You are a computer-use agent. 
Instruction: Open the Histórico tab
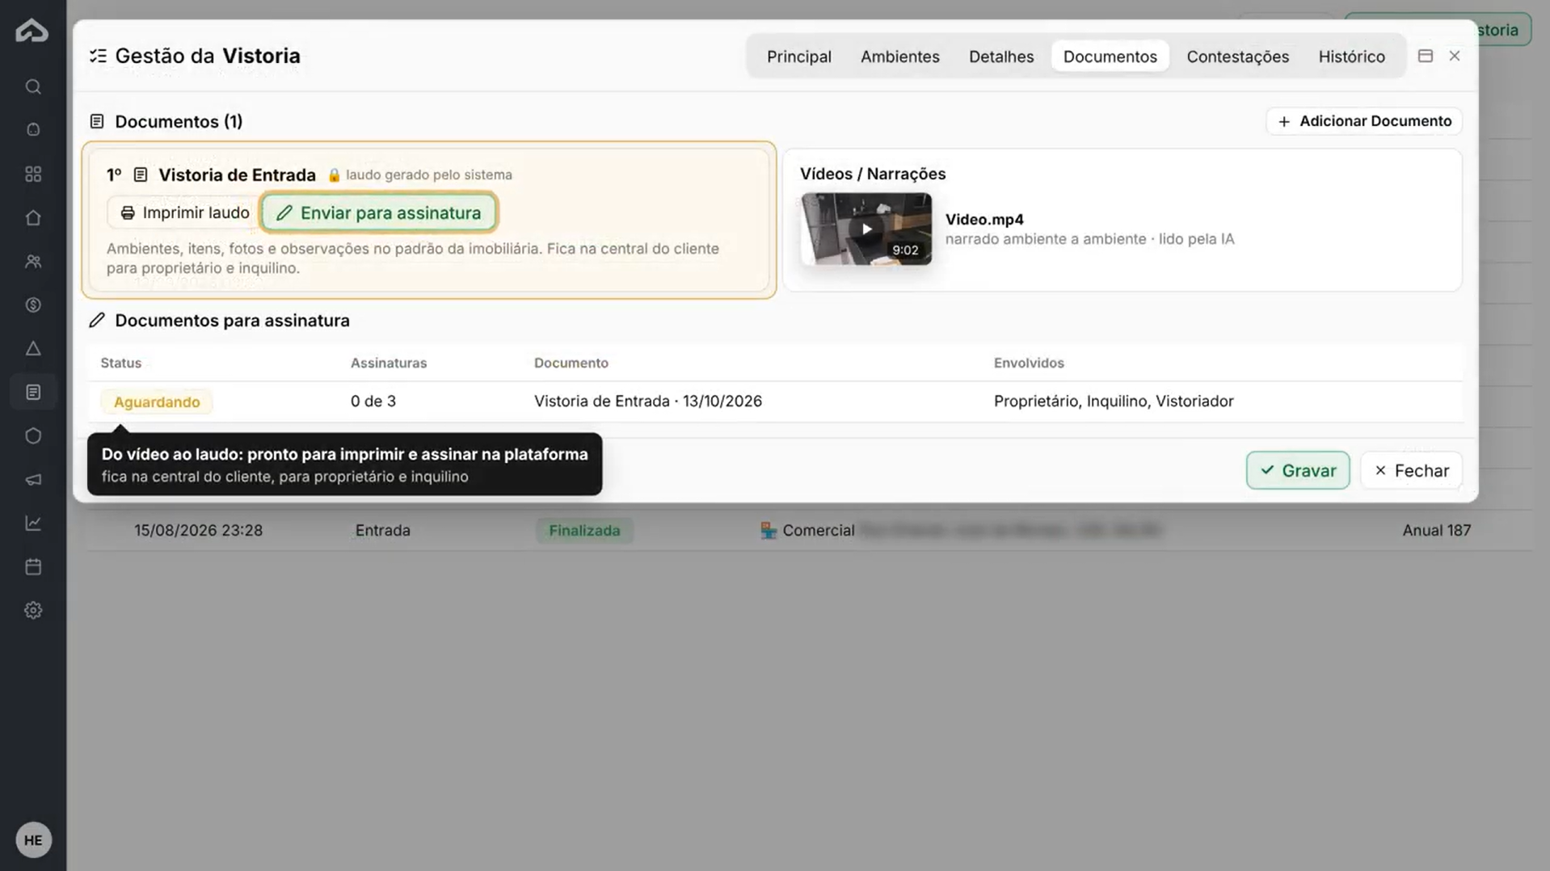1351,57
